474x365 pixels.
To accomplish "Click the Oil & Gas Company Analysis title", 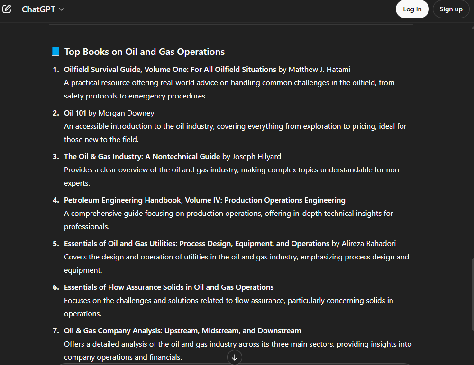I will (x=182, y=330).
